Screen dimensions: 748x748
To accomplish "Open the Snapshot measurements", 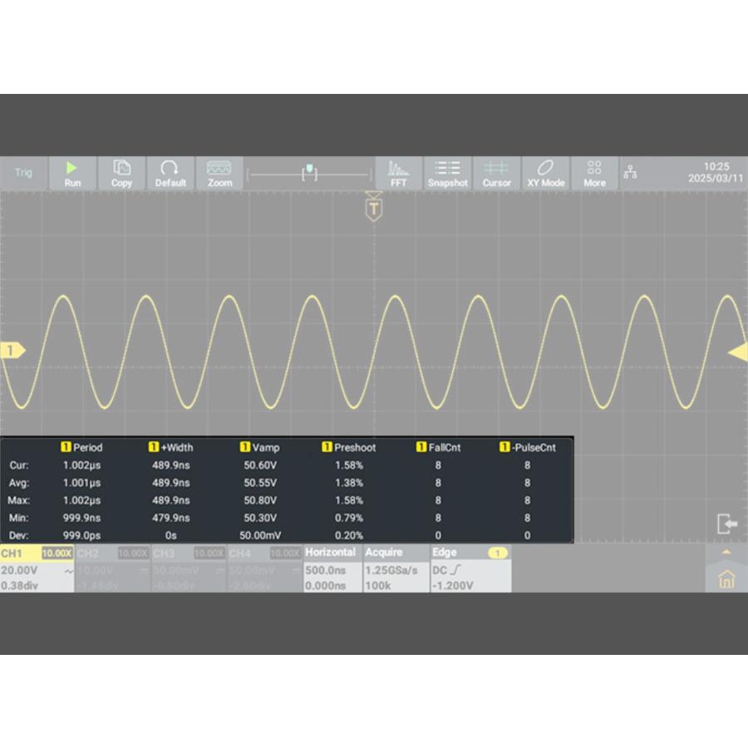I will point(447,174).
